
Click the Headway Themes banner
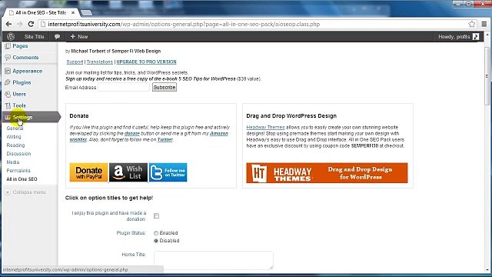point(327,172)
